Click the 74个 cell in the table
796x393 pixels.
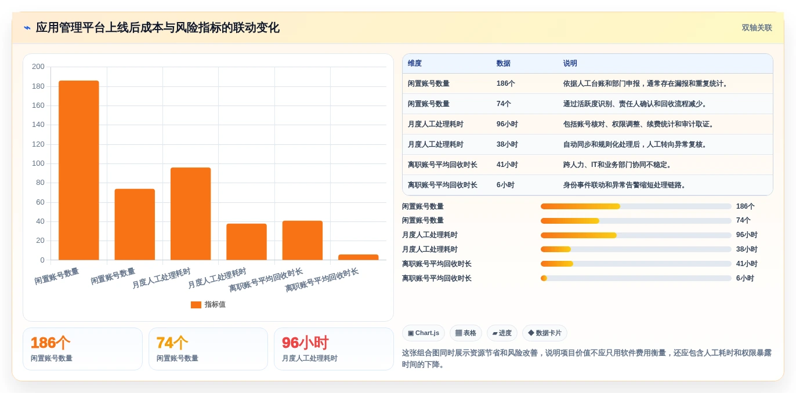(x=504, y=104)
